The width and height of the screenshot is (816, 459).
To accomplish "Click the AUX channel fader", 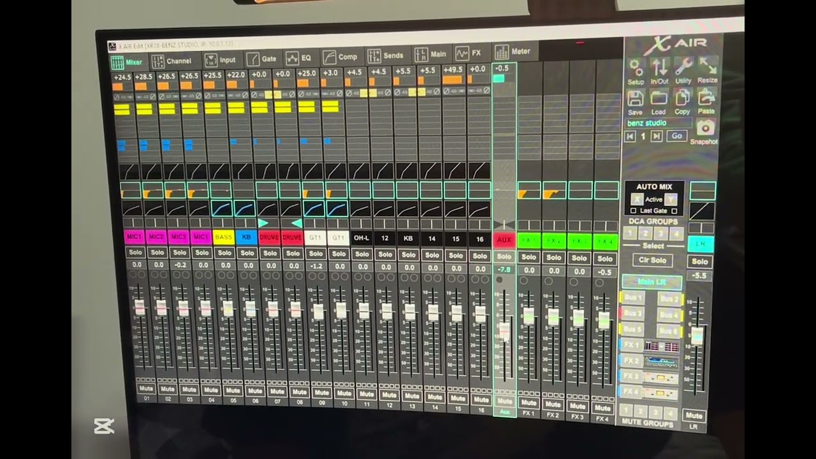I will pyautogui.click(x=504, y=330).
